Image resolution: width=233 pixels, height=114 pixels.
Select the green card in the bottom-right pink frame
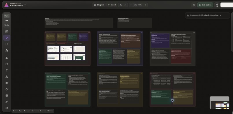pyautogui.click(x=161, y=97)
